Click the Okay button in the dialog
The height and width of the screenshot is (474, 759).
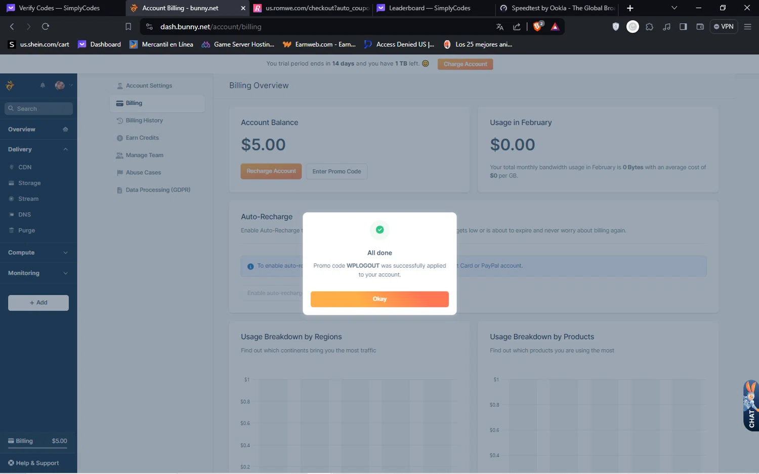pyautogui.click(x=379, y=299)
